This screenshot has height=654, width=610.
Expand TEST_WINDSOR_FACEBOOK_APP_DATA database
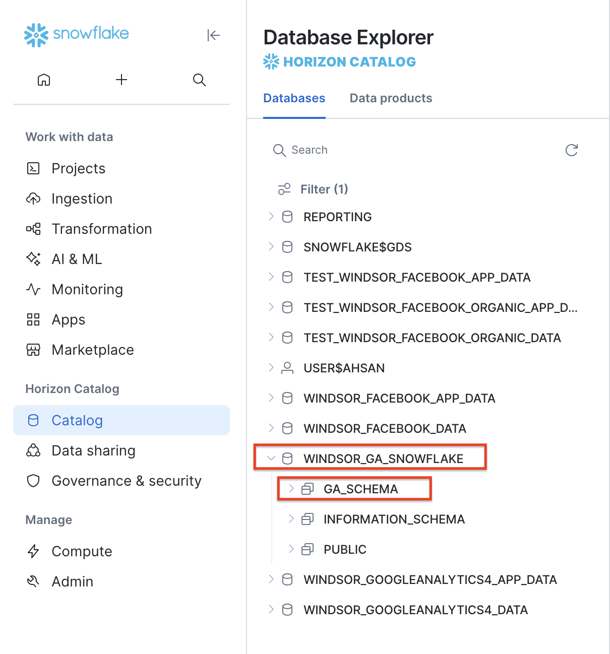[271, 277]
